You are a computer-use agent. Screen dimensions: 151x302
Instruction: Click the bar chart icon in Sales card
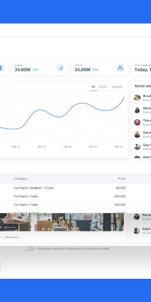[x=60, y=68]
